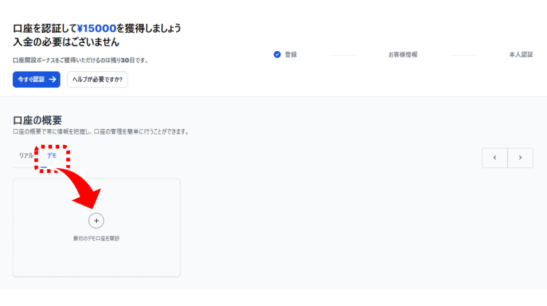547x306 pixels.
Task: Click the arrow icon inside 今すぐ認証 button
Action: 52,79
